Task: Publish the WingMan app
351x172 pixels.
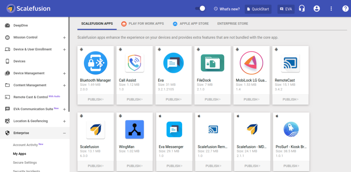Action: pos(134,166)
